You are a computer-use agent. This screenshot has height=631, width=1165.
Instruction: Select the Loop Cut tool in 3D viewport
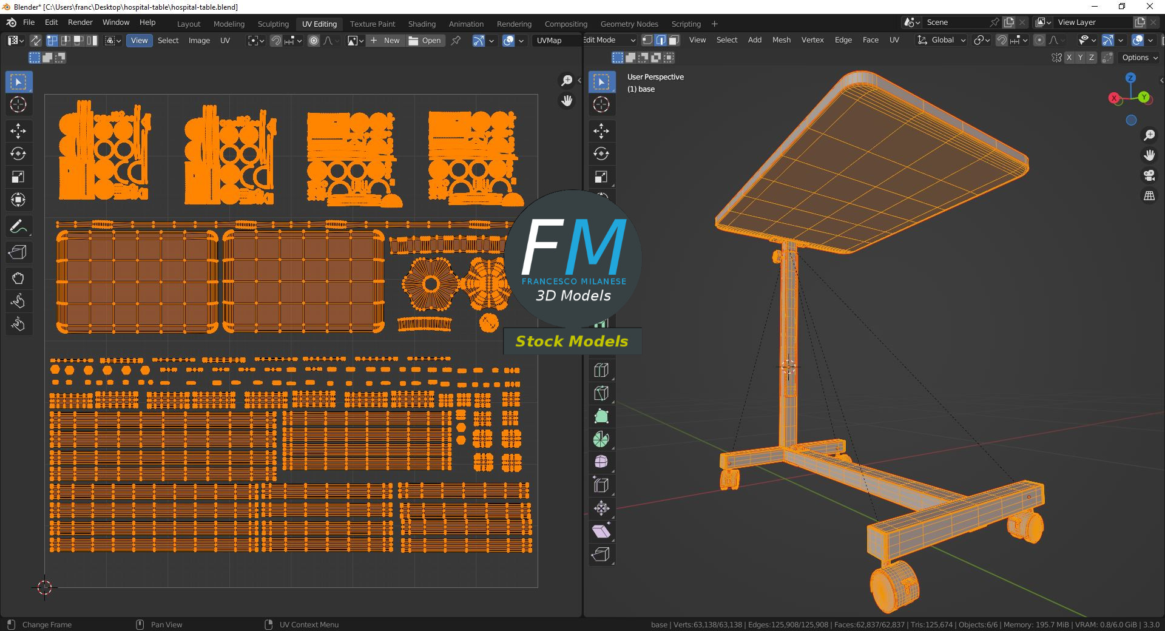pyautogui.click(x=601, y=370)
